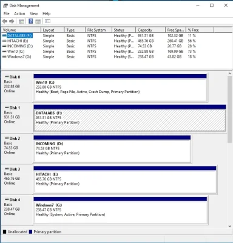Click the Disk 3 drive icon
The width and height of the screenshot is (233, 243).
click(x=7, y=169)
